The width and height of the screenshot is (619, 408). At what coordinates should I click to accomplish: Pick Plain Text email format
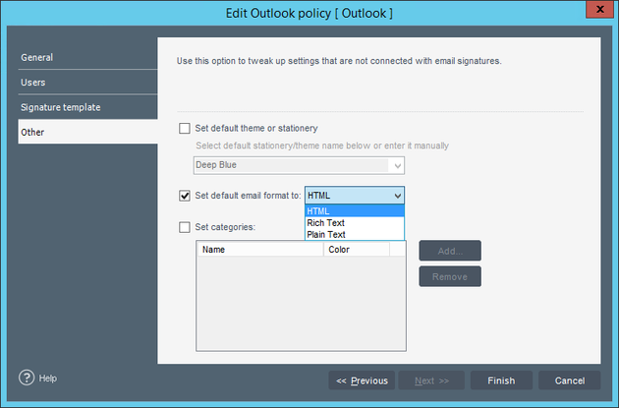(355, 234)
